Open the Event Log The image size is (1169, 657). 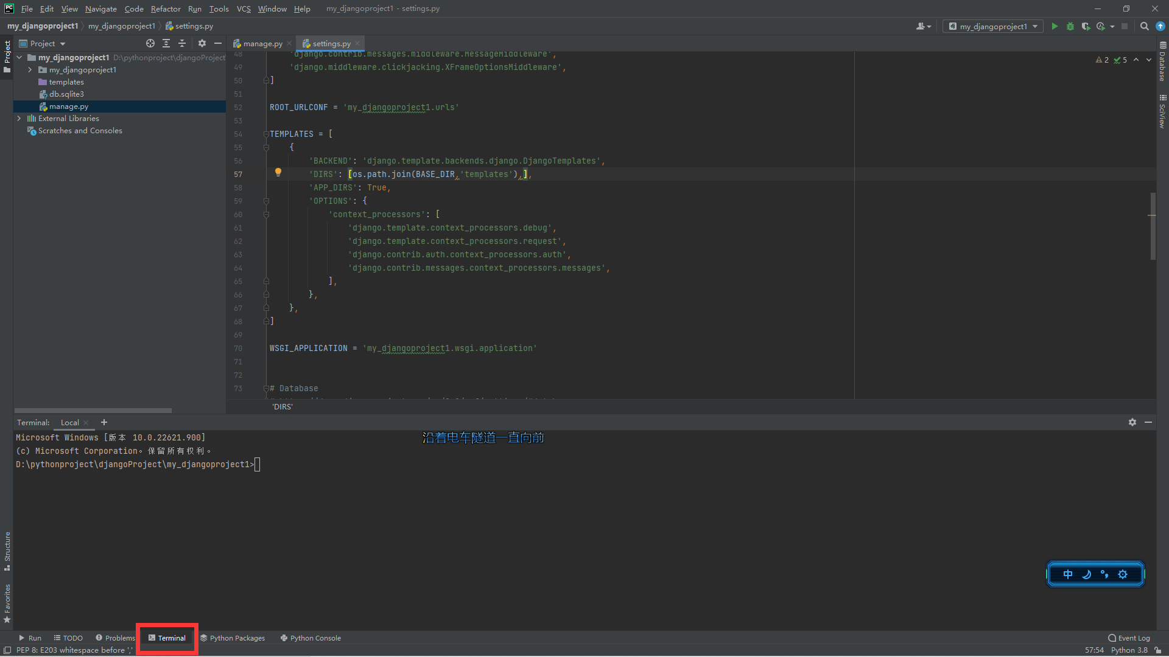click(x=1129, y=638)
